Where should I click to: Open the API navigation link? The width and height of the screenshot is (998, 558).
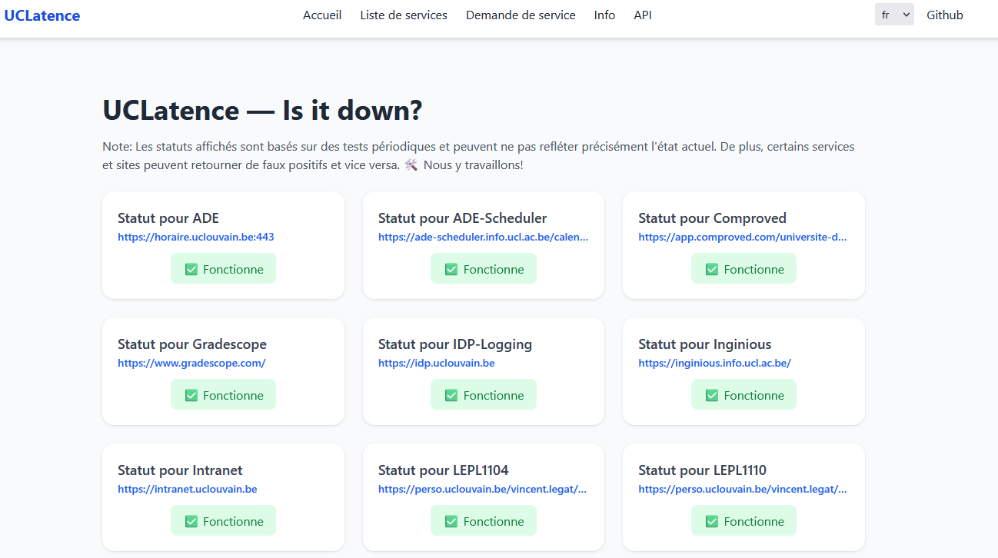tap(643, 15)
